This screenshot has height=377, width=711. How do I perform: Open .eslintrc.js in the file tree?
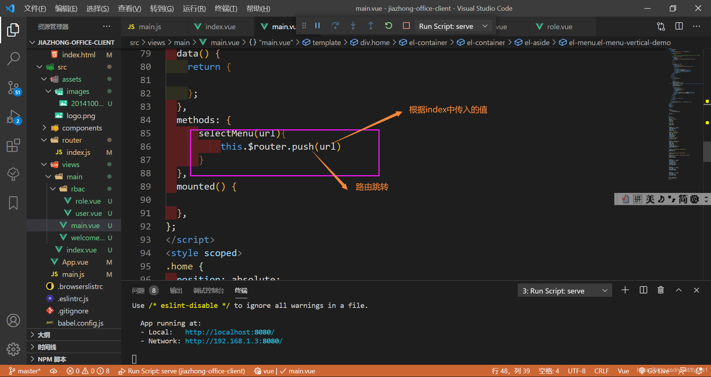click(74, 299)
